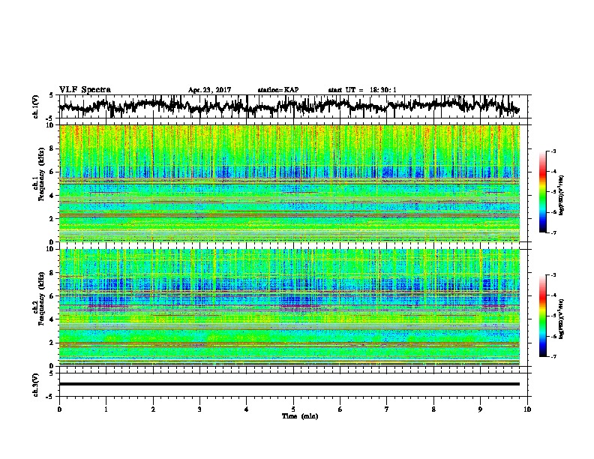Screen dimensions: 594x459
Task: Click the log(PSD) label beside ch.2 color scale
Action: pyautogui.click(x=562, y=319)
